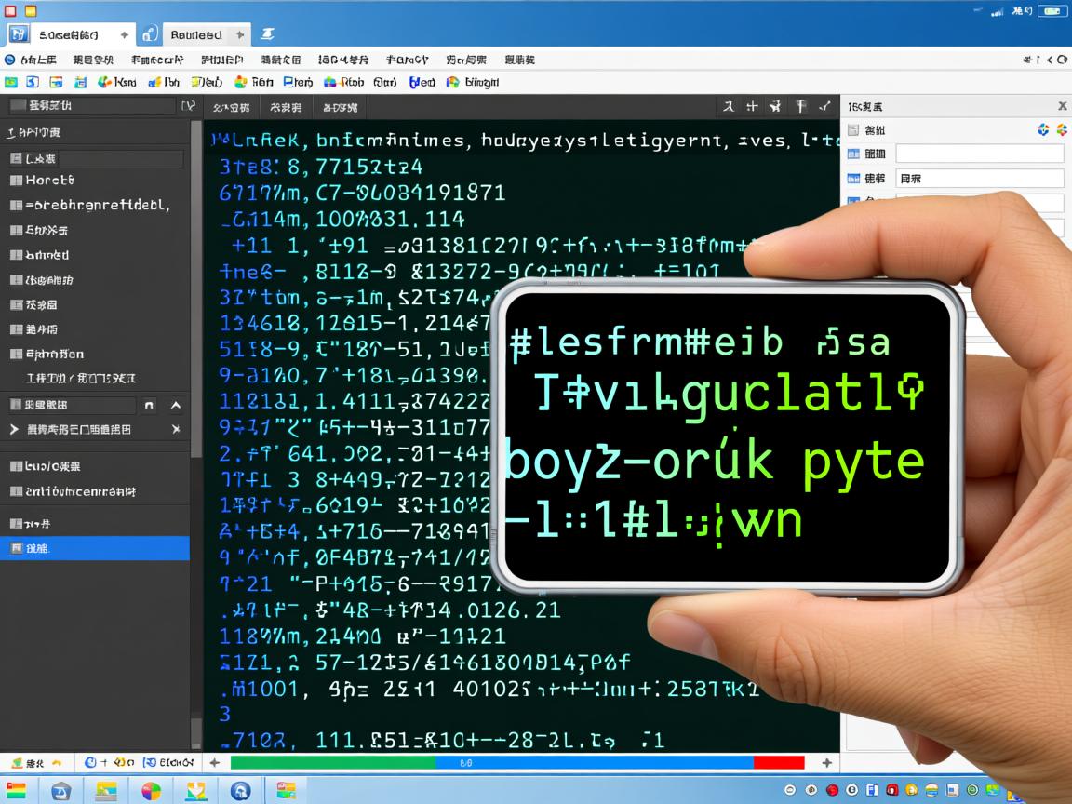The image size is (1072, 804).
Task: Open the dropdown arrow next to the sidebar search box
Action: (x=186, y=105)
